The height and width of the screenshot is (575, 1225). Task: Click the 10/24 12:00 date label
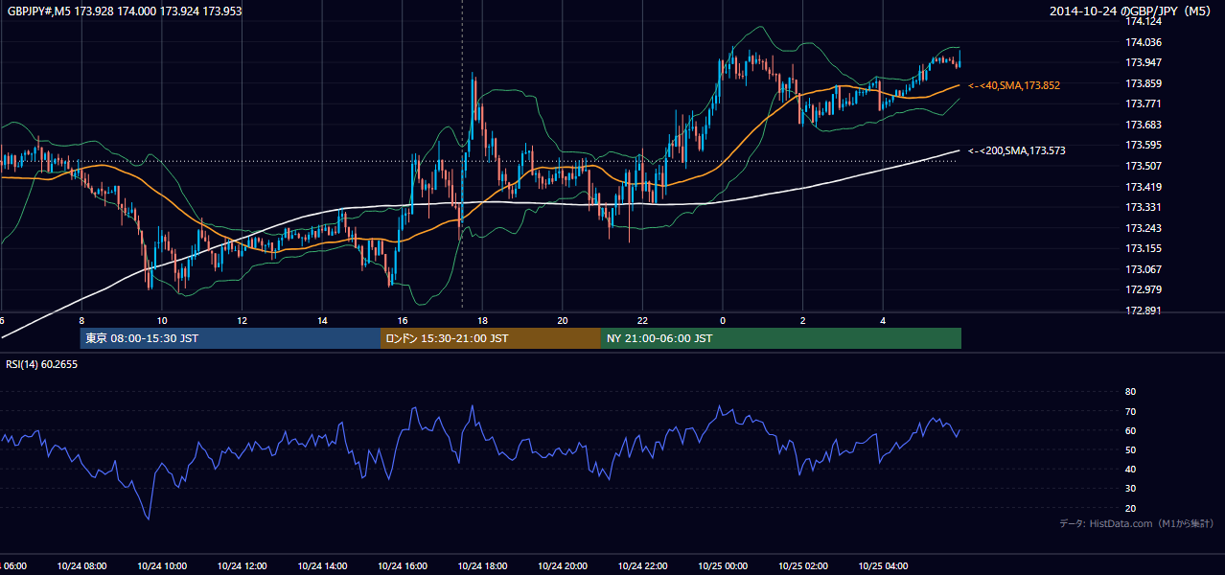pos(242,566)
